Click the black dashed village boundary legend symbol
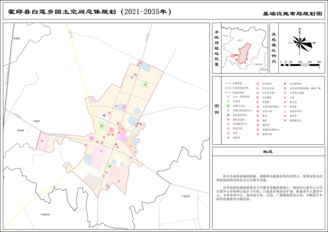The image size is (328, 232). pos(229,92)
